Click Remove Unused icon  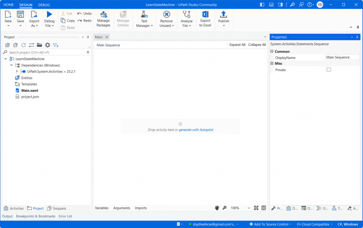click(167, 15)
